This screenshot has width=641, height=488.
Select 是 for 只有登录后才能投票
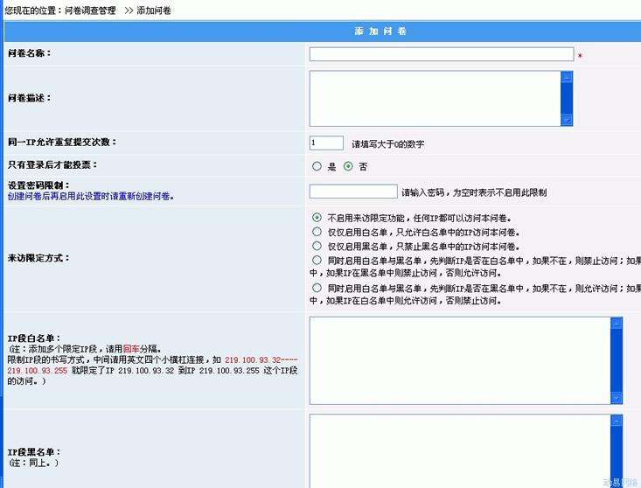pos(317,166)
